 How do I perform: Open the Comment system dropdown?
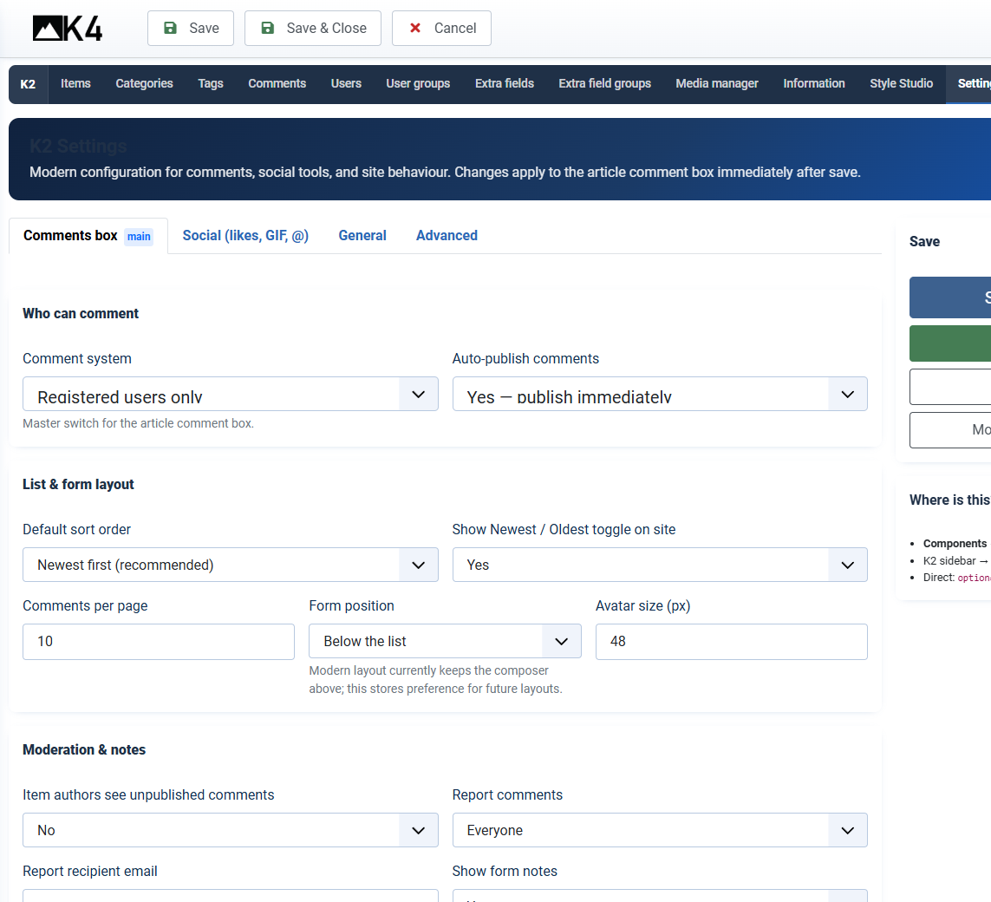click(230, 394)
